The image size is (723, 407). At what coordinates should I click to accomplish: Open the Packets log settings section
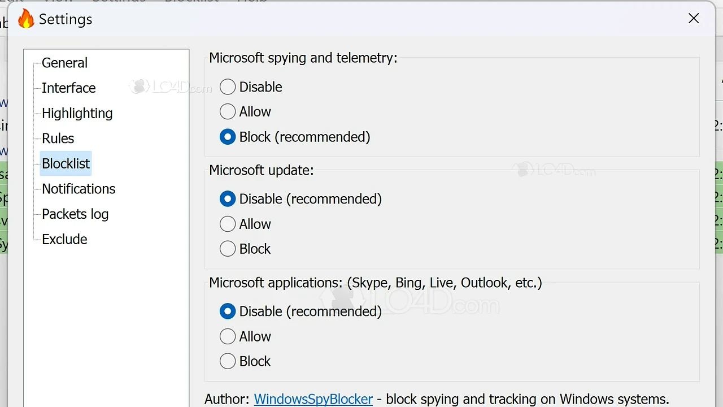[x=75, y=214]
